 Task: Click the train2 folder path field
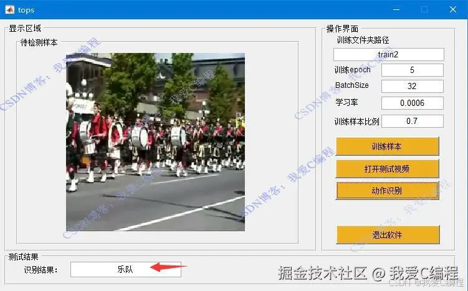tap(389, 55)
